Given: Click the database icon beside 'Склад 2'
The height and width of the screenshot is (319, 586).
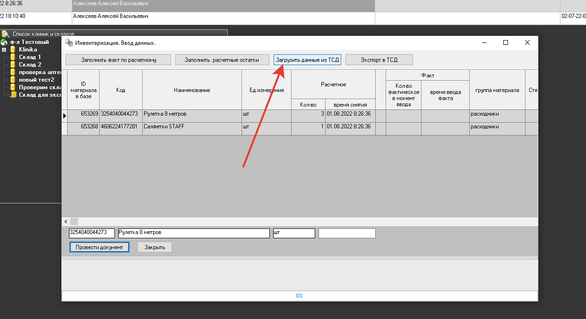Looking at the screenshot, I should click(13, 65).
